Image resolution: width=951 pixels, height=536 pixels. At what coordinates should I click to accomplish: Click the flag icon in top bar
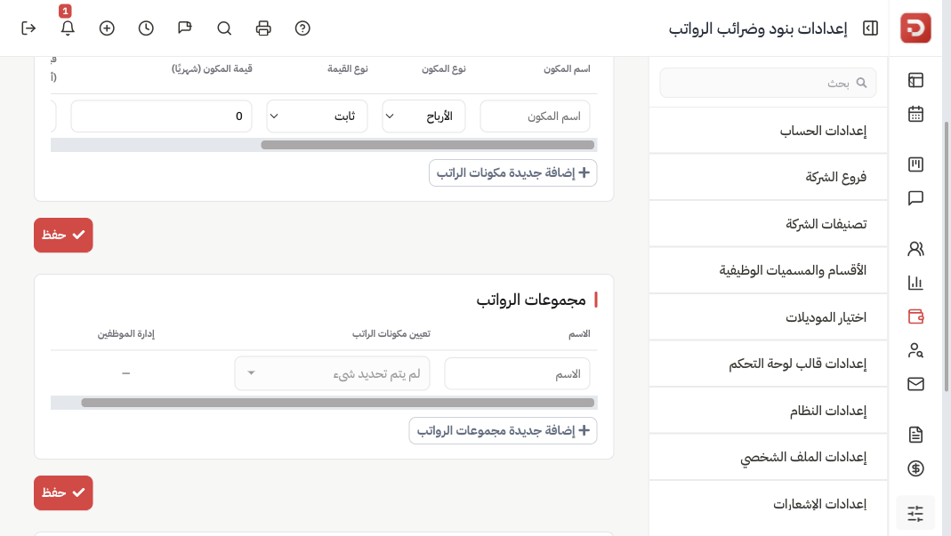(185, 28)
